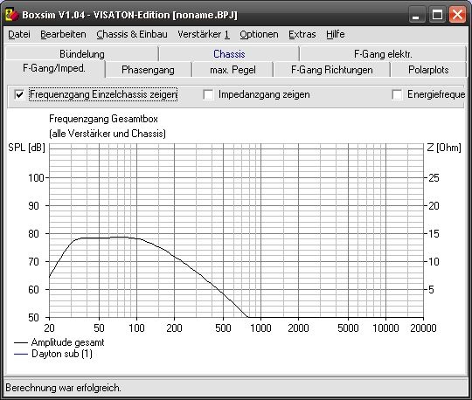472x400 pixels.
Task: Enable Impedanzgang zeigen checkbox
Action: click(x=208, y=94)
